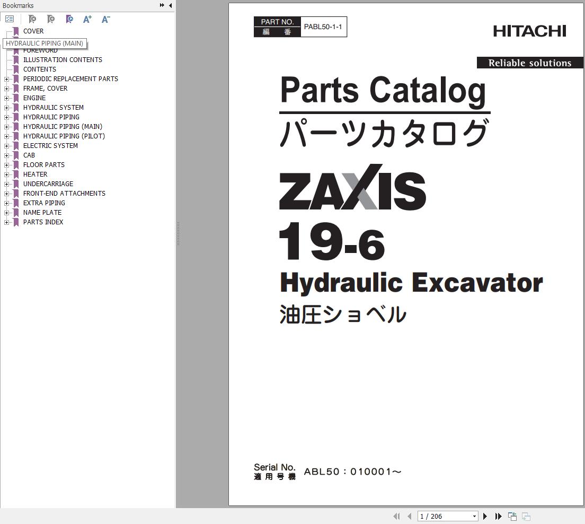This screenshot has width=585, height=524.
Task: Click the bookmark icon beside CAB
Action: 16,155
